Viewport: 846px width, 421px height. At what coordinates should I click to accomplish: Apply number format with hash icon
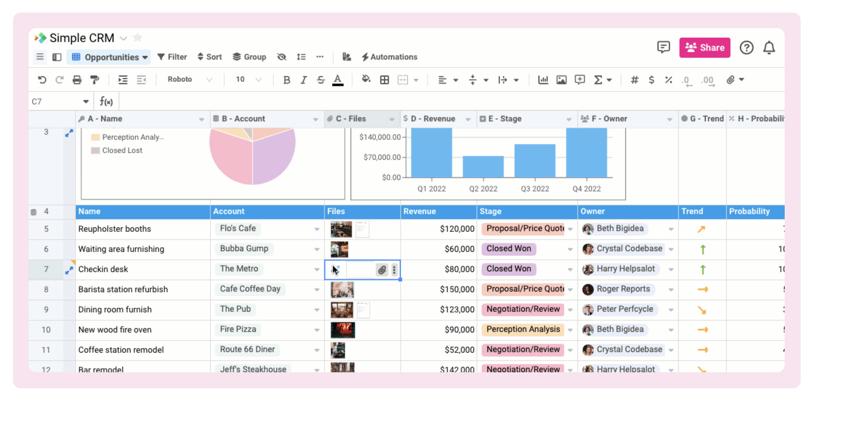tap(634, 80)
